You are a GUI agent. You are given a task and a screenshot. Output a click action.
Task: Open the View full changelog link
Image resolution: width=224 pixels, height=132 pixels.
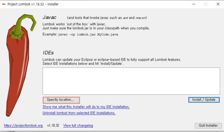78,125
